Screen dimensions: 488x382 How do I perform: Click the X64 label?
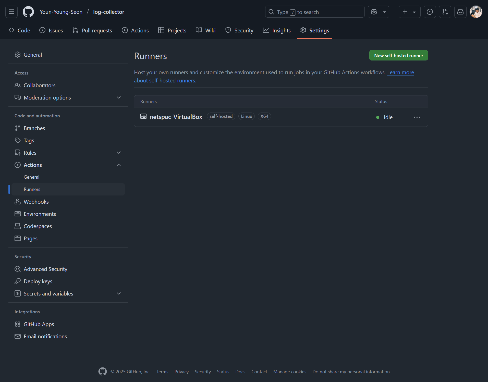264,116
